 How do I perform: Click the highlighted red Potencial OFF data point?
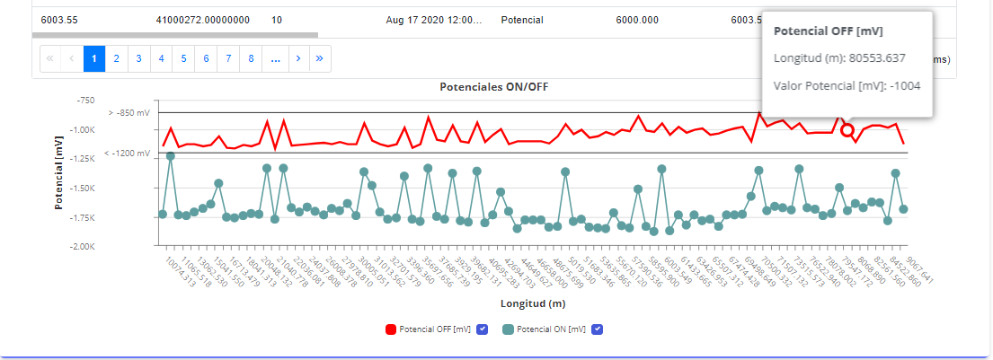[x=847, y=131]
